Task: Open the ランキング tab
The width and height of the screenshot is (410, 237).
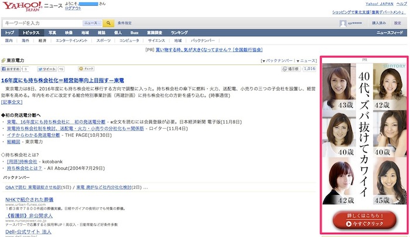Action: [179, 33]
